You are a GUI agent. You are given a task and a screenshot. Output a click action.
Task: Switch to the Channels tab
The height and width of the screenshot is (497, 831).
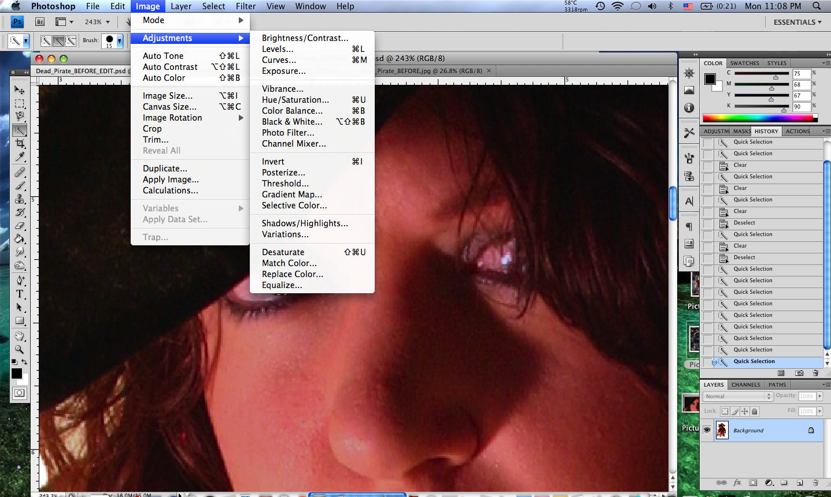coord(745,385)
